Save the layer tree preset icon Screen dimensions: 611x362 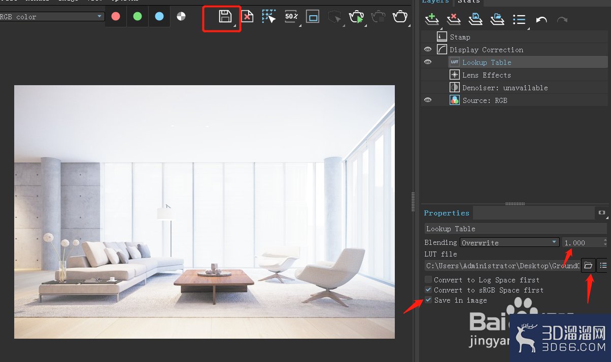tap(474, 19)
